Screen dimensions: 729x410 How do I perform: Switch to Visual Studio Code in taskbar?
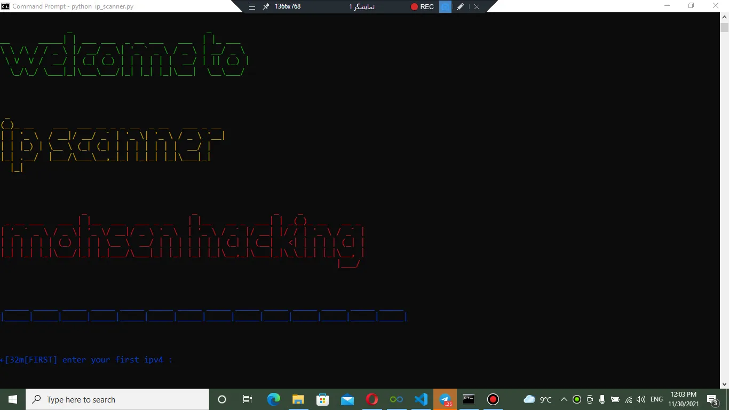(x=421, y=399)
